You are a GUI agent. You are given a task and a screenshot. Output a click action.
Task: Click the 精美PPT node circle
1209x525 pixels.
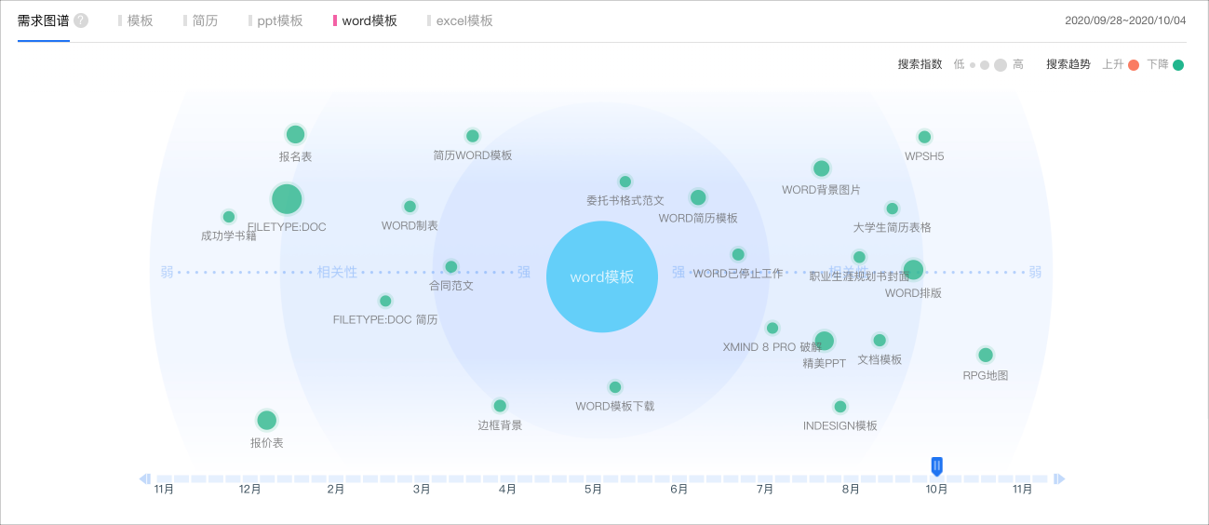(x=824, y=341)
